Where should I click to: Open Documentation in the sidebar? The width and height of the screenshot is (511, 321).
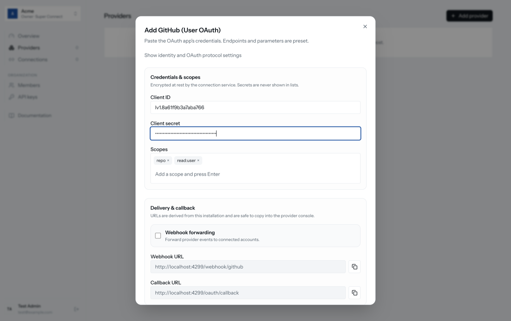tap(43, 116)
